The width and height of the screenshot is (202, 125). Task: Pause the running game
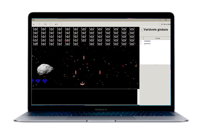[45, 24]
